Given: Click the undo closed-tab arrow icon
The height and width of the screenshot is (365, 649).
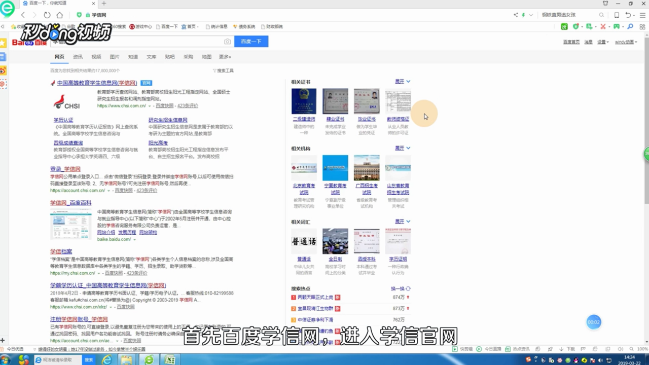Looking at the screenshot, I should pyautogui.click(x=628, y=15).
